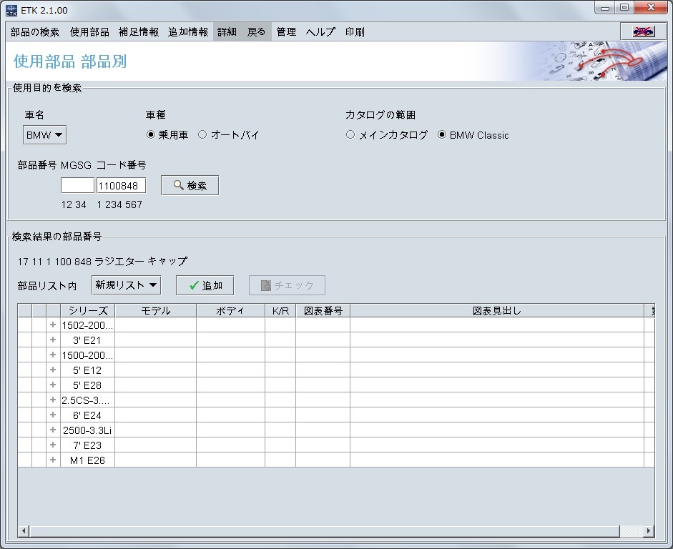This screenshot has width=673, height=549.
Task: Expand the 2500-3.3Li series row
Action: point(53,430)
